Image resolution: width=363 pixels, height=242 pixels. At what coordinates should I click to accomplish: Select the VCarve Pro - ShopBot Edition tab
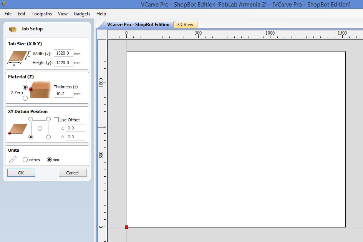138,25
